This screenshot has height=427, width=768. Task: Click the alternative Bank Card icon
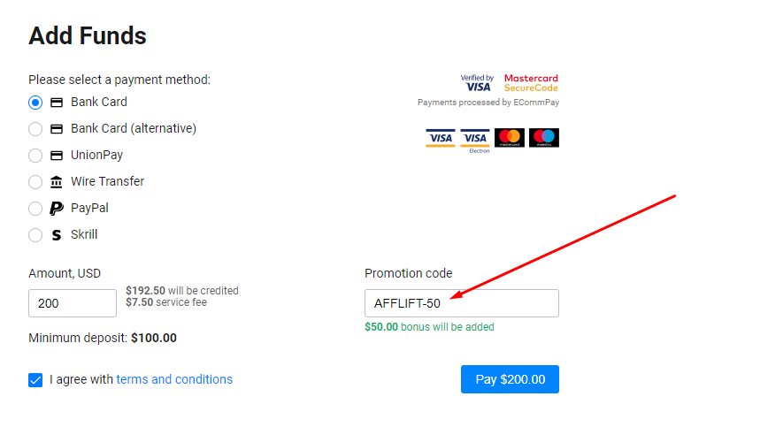[x=57, y=129]
